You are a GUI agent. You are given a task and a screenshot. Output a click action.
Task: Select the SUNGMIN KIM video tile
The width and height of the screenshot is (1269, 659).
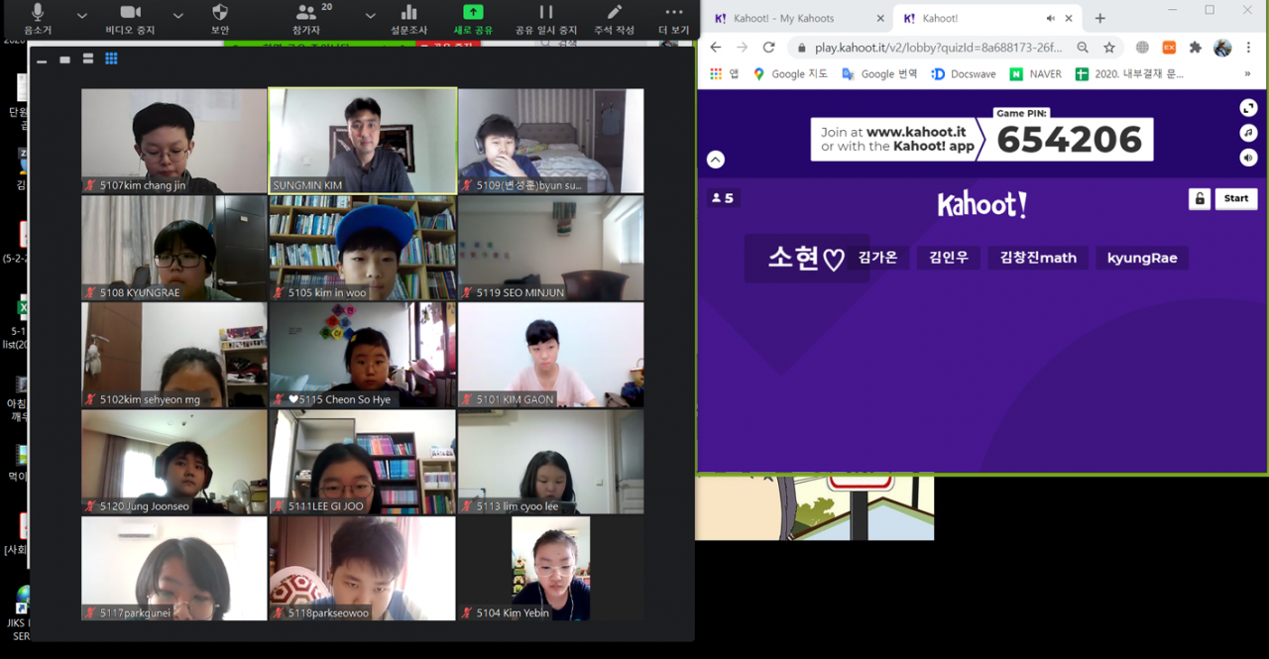coord(363,141)
